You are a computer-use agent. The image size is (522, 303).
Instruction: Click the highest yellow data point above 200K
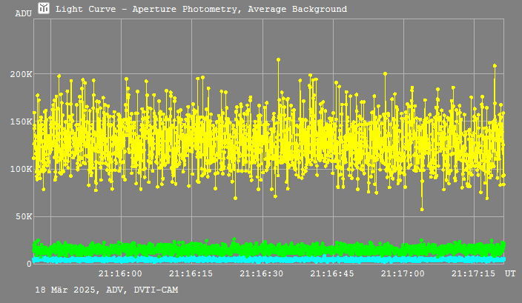coord(278,60)
